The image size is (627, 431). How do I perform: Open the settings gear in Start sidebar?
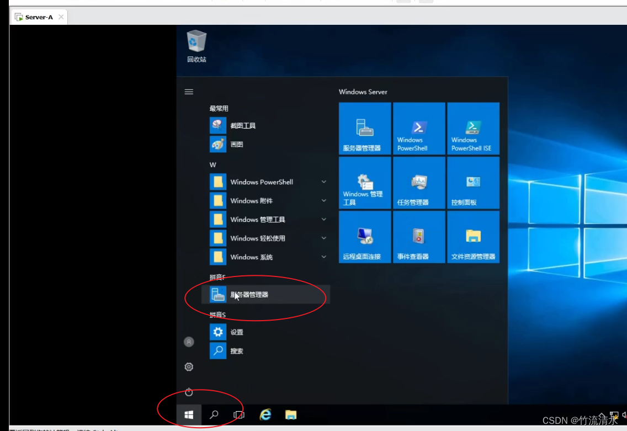(x=189, y=366)
